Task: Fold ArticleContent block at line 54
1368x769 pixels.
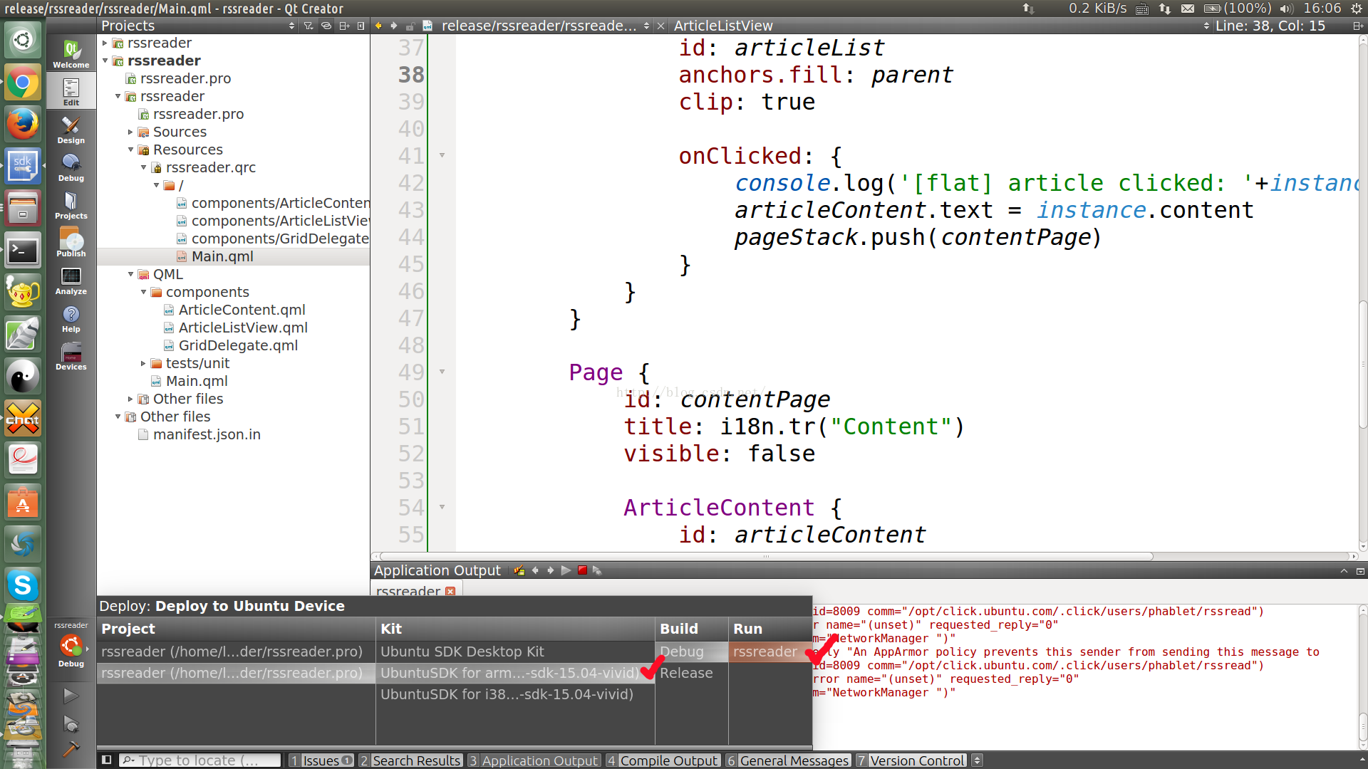Action: (x=442, y=507)
